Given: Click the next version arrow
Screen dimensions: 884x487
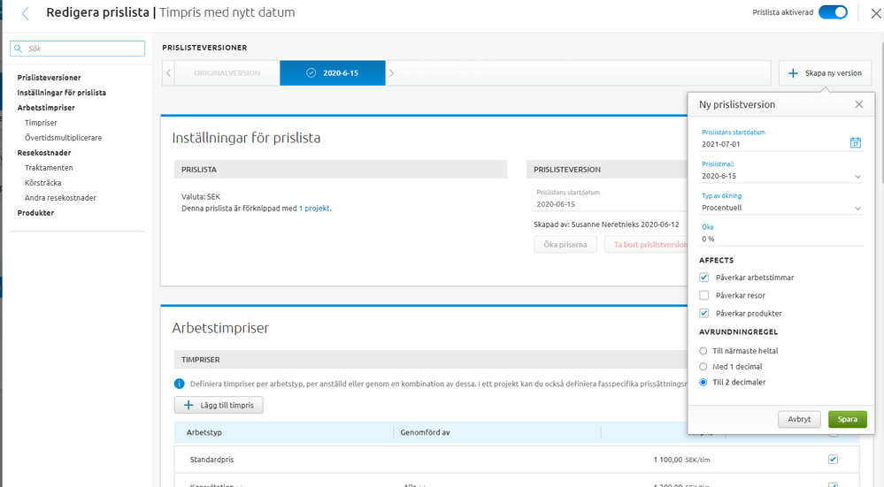Looking at the screenshot, I should pos(392,73).
